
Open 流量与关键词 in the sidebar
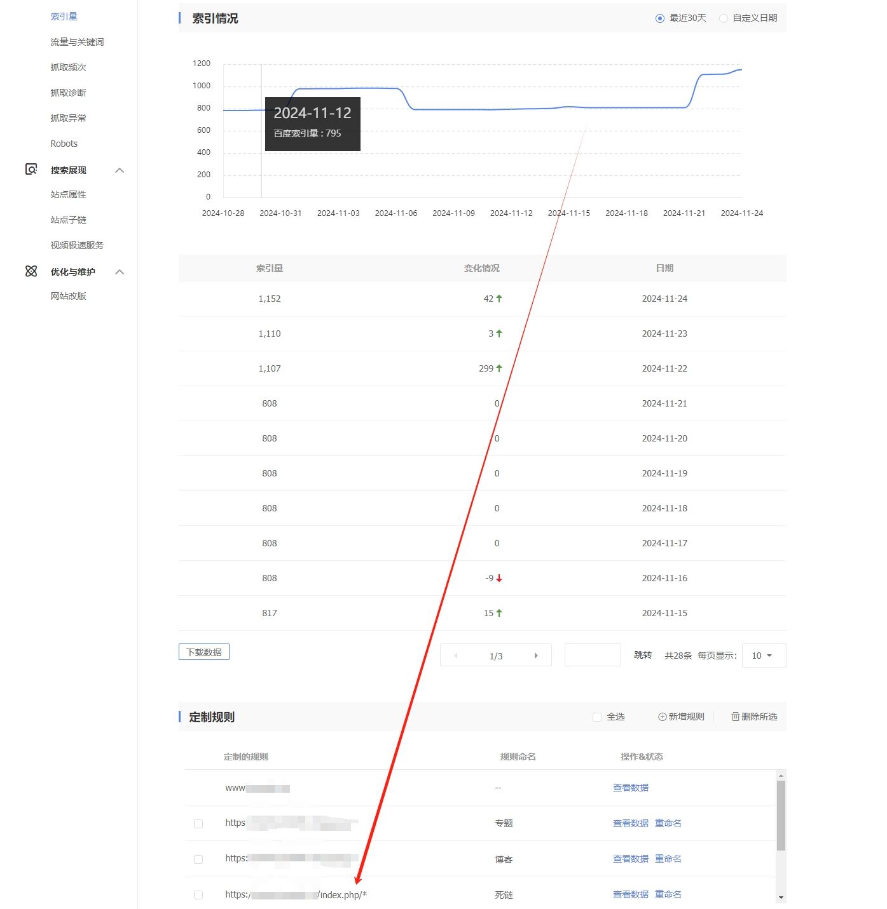coord(77,42)
